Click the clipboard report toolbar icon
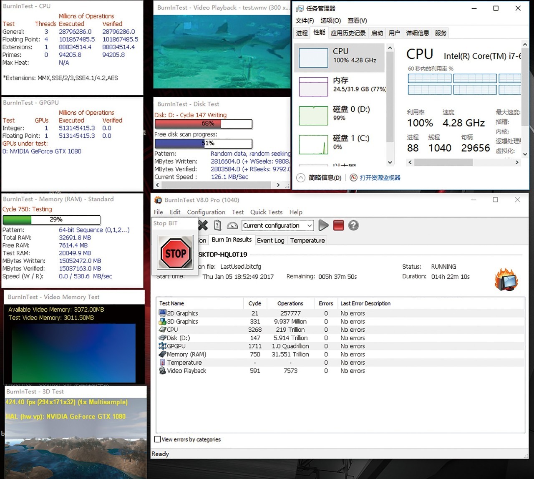Image resolution: width=534 pixels, height=479 pixels. [x=217, y=226]
